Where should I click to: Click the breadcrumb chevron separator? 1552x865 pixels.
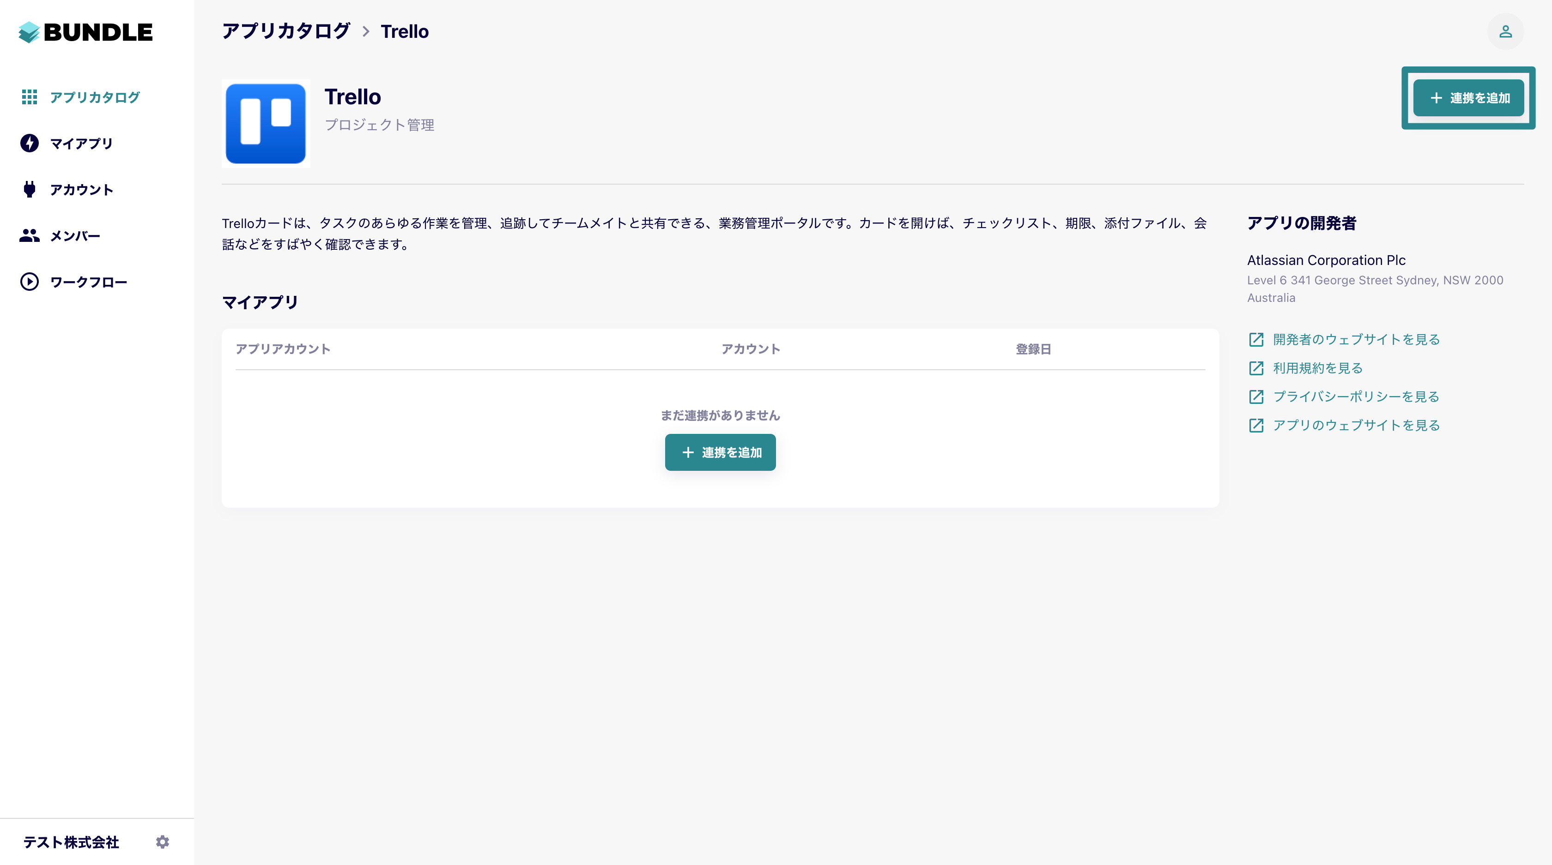[366, 31]
